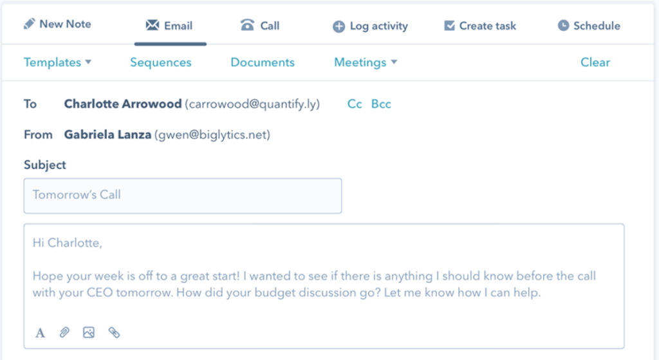Add a Cc recipient
The image size is (659, 360).
pyautogui.click(x=355, y=104)
